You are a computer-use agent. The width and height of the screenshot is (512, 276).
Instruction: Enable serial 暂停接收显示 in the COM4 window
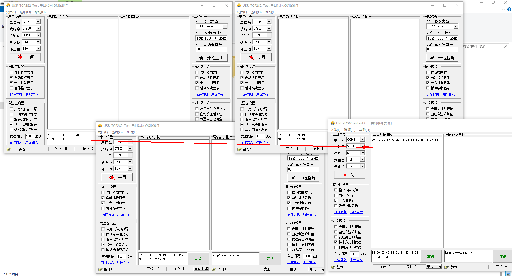pos(242,88)
